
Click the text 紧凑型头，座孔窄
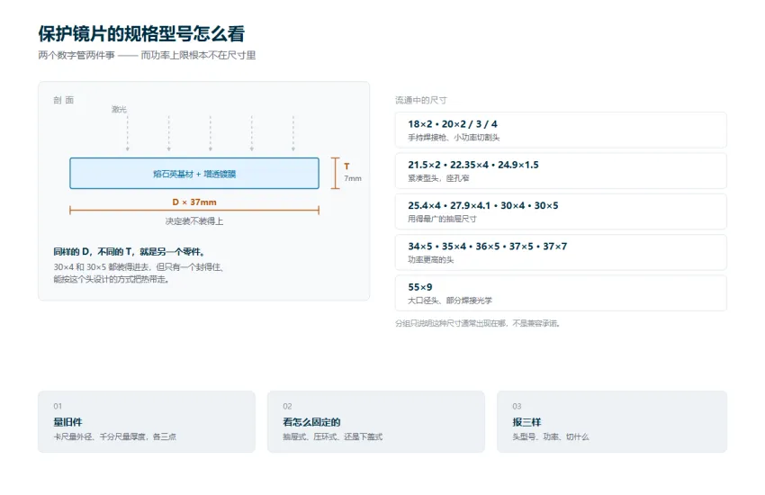(x=438, y=178)
